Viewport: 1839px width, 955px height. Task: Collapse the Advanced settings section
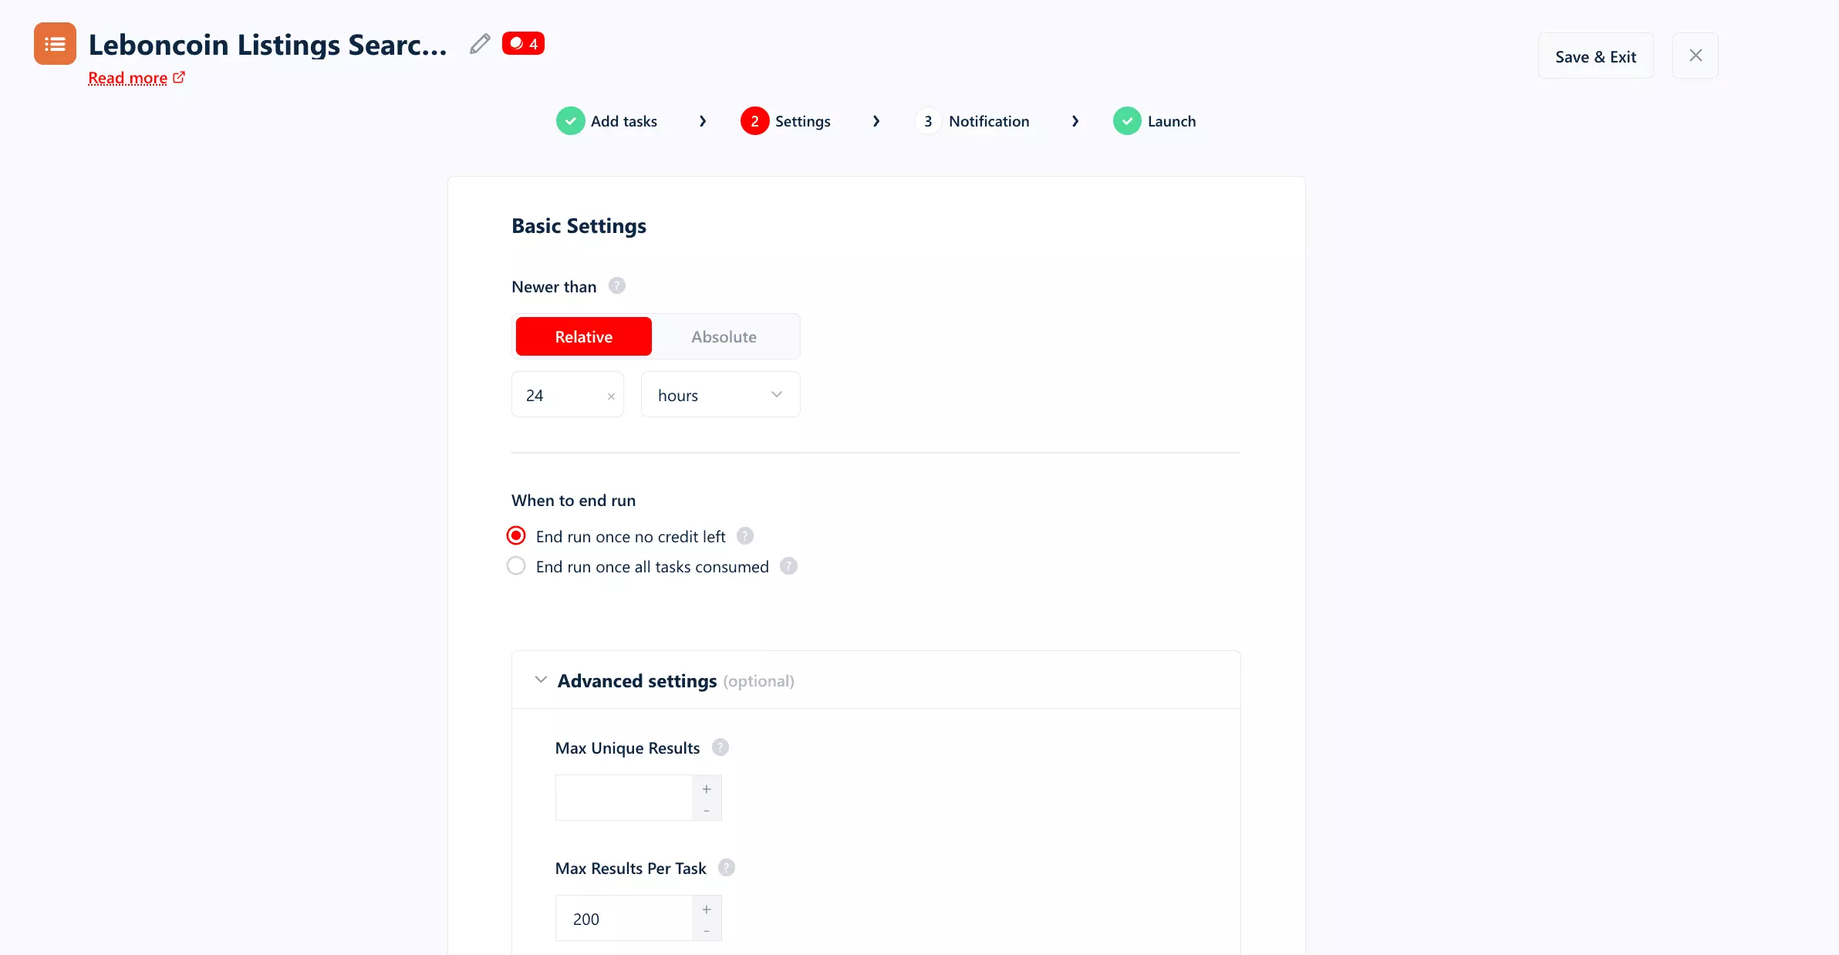(x=541, y=680)
